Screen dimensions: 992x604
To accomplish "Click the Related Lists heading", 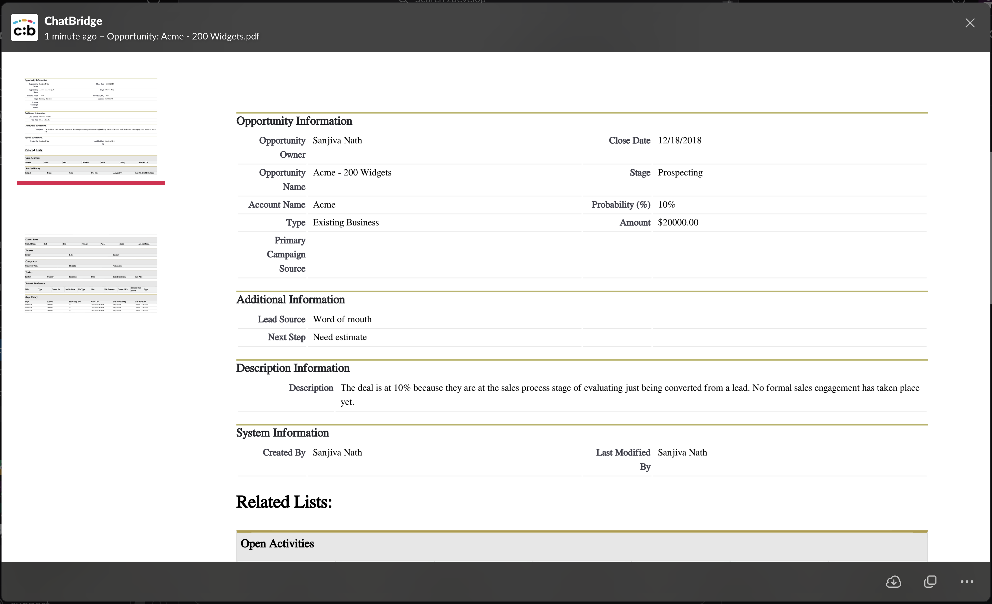I will click(284, 502).
